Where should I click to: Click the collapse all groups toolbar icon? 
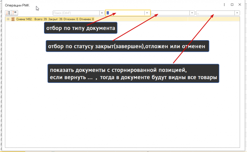click(15, 13)
